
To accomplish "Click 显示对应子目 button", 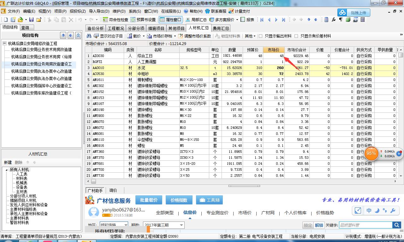I will pyautogui.click(x=109, y=36).
